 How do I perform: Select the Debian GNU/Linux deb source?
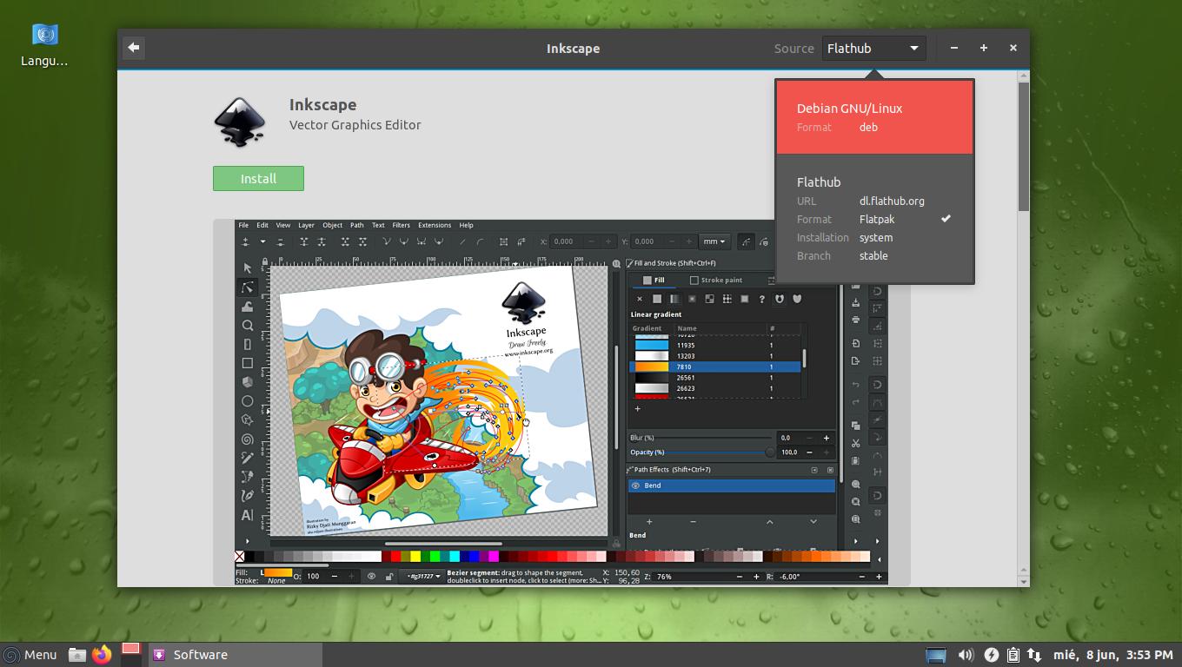click(x=874, y=117)
